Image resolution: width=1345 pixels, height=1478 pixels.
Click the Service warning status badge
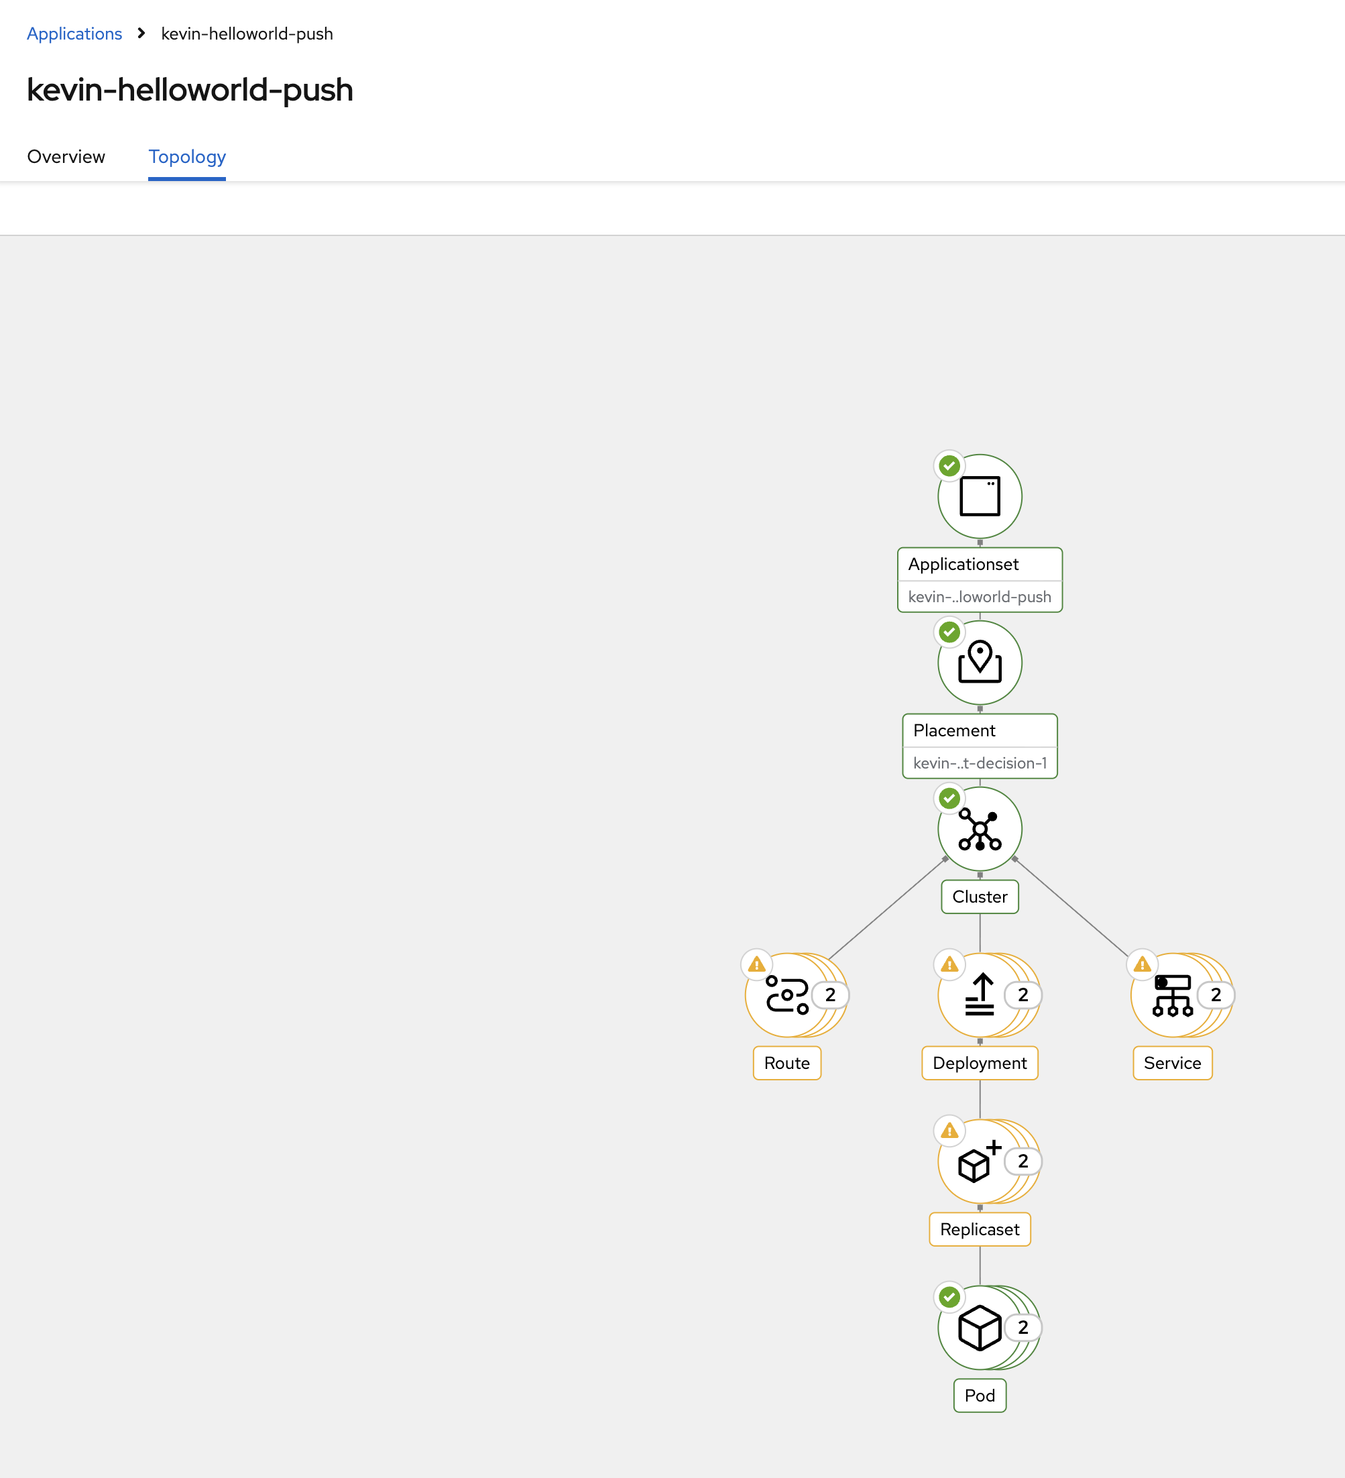point(1142,964)
